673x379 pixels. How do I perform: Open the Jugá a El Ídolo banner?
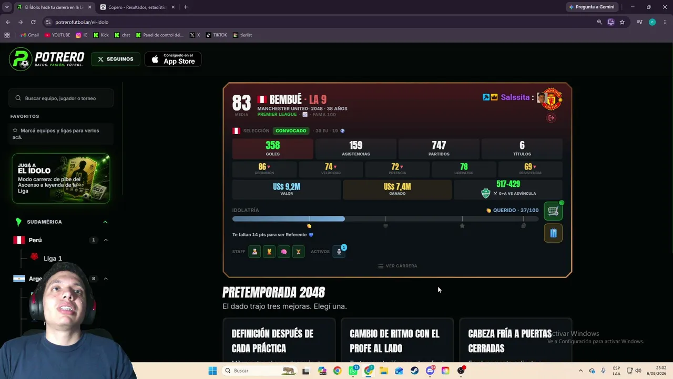tap(61, 178)
